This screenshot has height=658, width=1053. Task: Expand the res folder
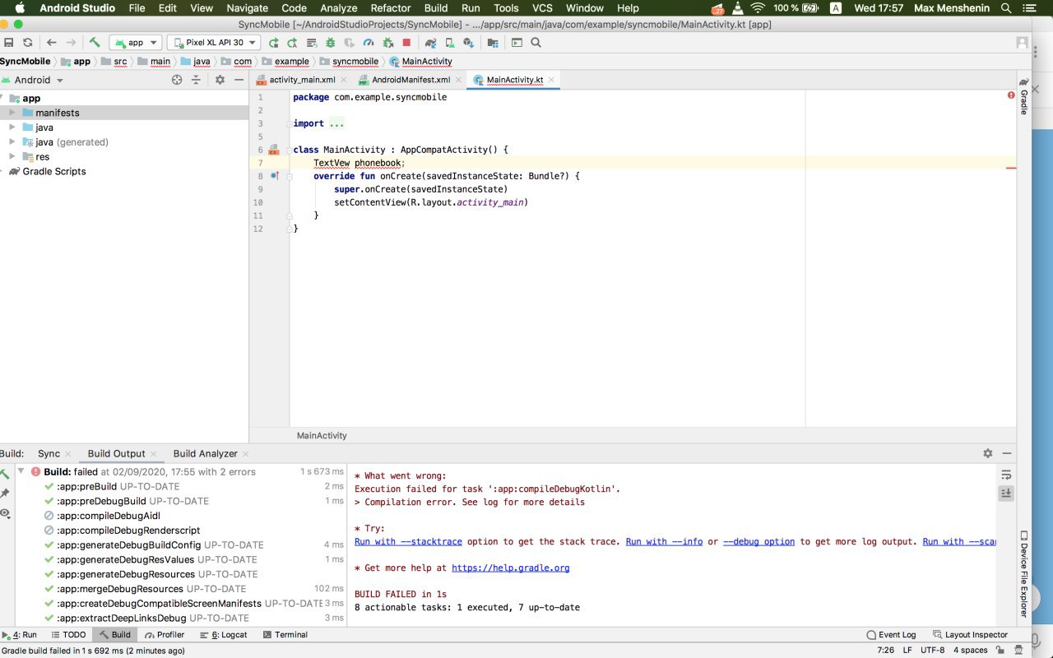pos(12,157)
